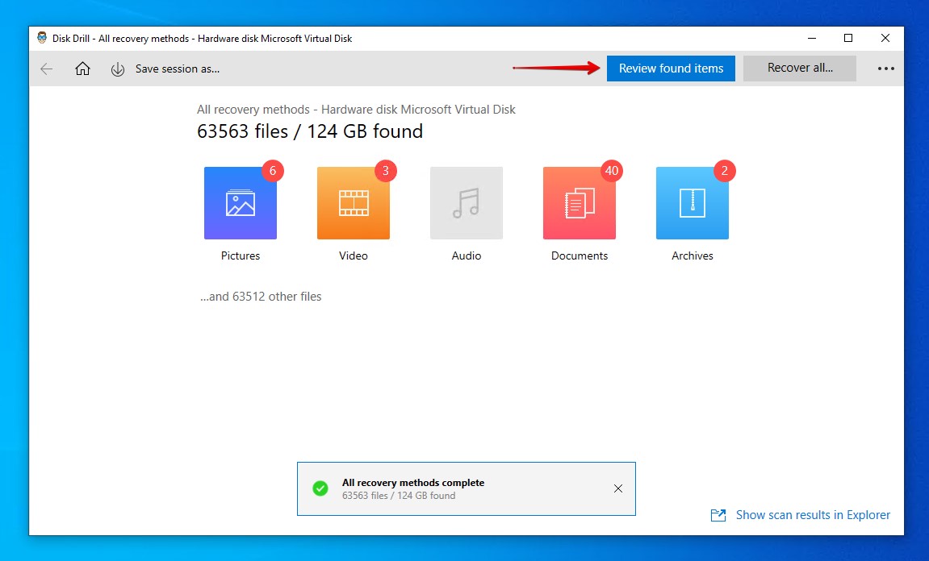929x561 pixels.
Task: Click the red 3 badge on Video
Action: tap(386, 171)
